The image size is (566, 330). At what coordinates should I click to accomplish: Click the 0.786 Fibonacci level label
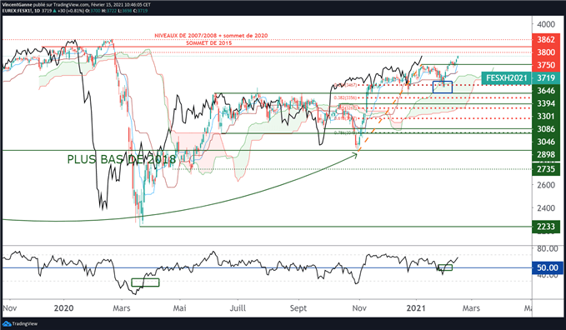tap(345, 132)
